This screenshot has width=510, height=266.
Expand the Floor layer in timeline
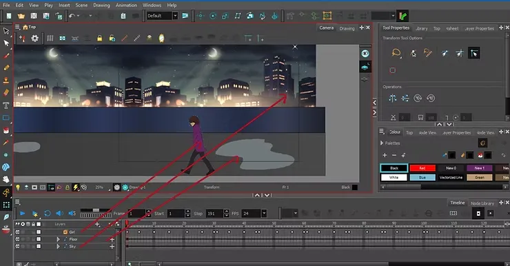[x=58, y=239]
